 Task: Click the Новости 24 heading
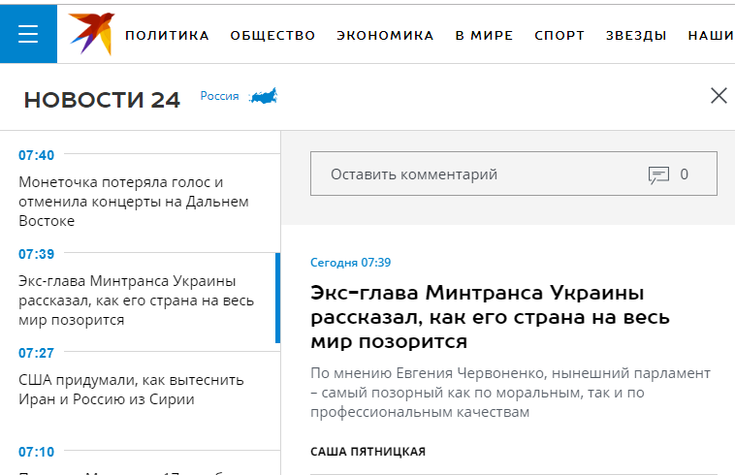pos(102,100)
